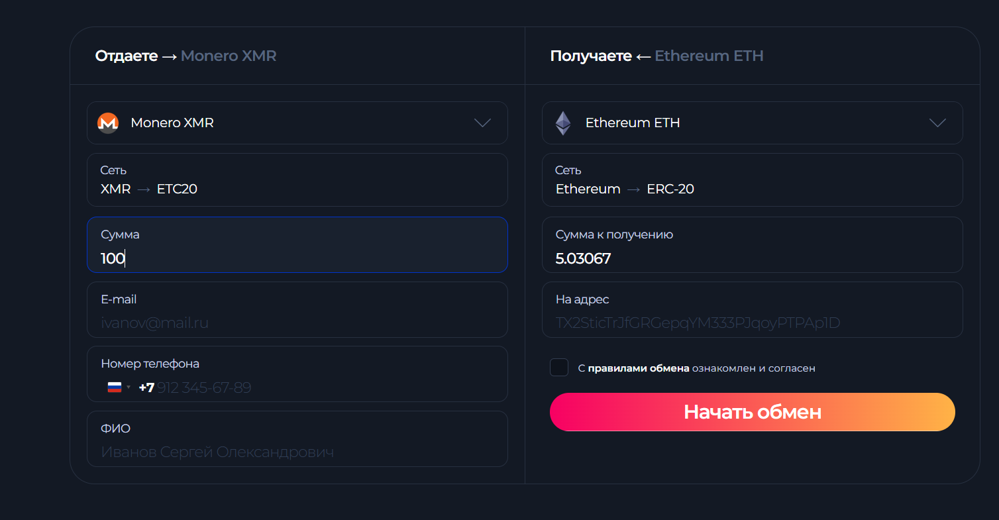Expand the Ethereum ETH currency dropdown chevron

pyautogui.click(x=937, y=123)
